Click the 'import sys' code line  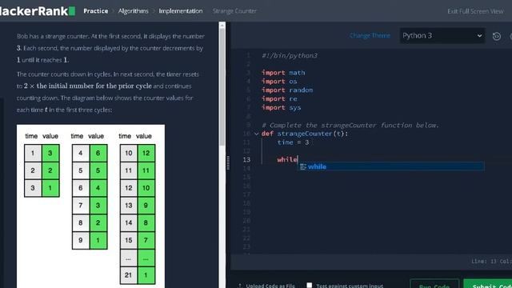tap(281, 107)
